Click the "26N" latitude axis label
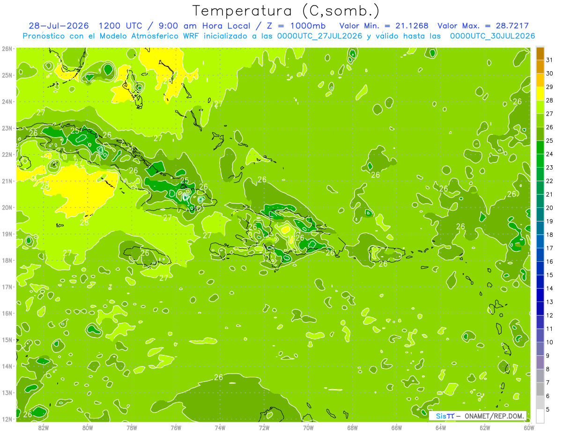Screen dimensions: 562x434 point(7,49)
